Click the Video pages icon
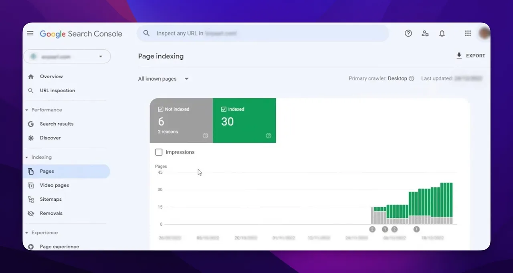Screen dimensions: 513x273 31,185
